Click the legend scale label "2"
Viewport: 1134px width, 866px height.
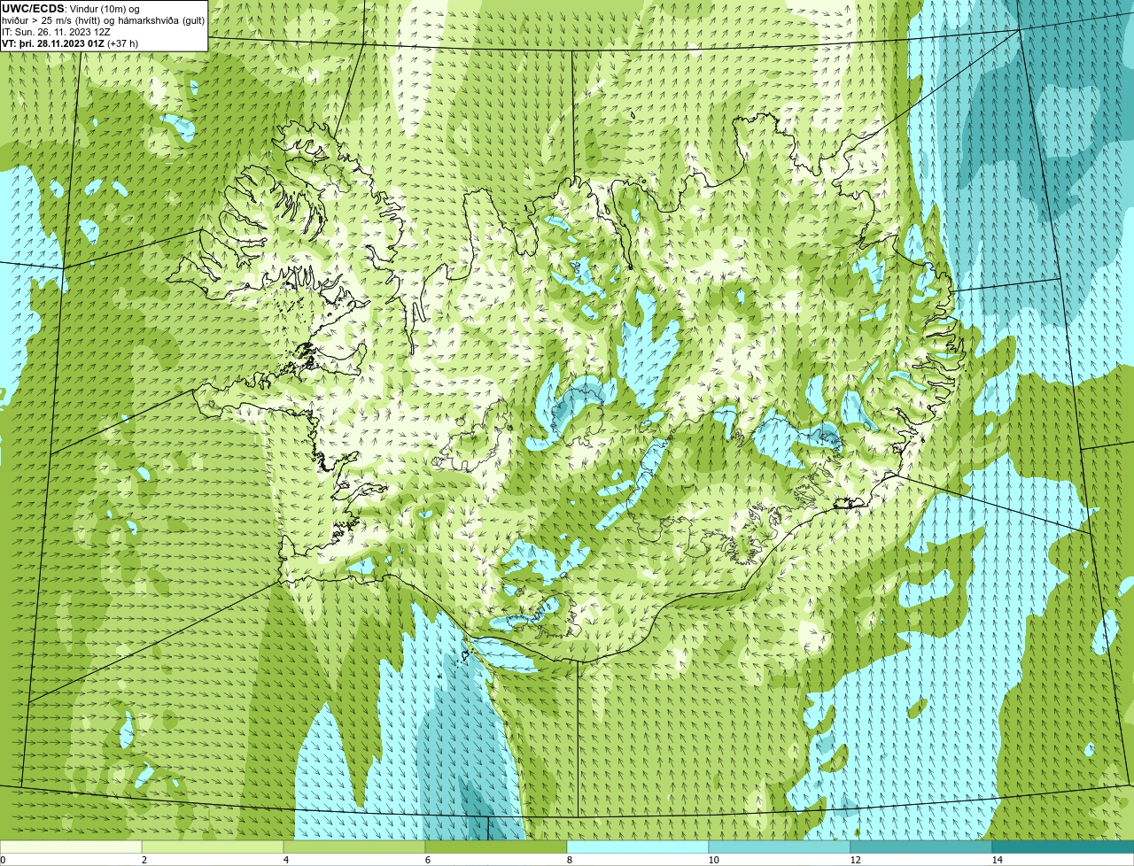click(x=144, y=860)
